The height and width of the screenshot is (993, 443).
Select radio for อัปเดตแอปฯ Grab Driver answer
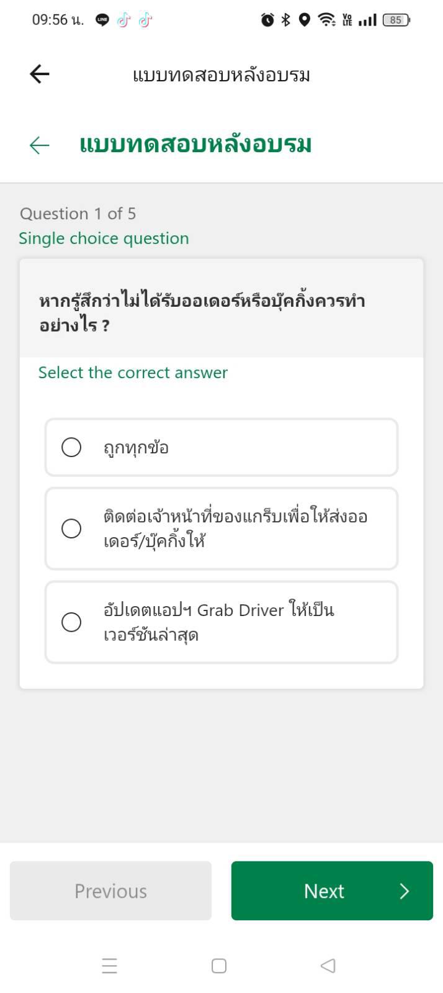tap(71, 622)
